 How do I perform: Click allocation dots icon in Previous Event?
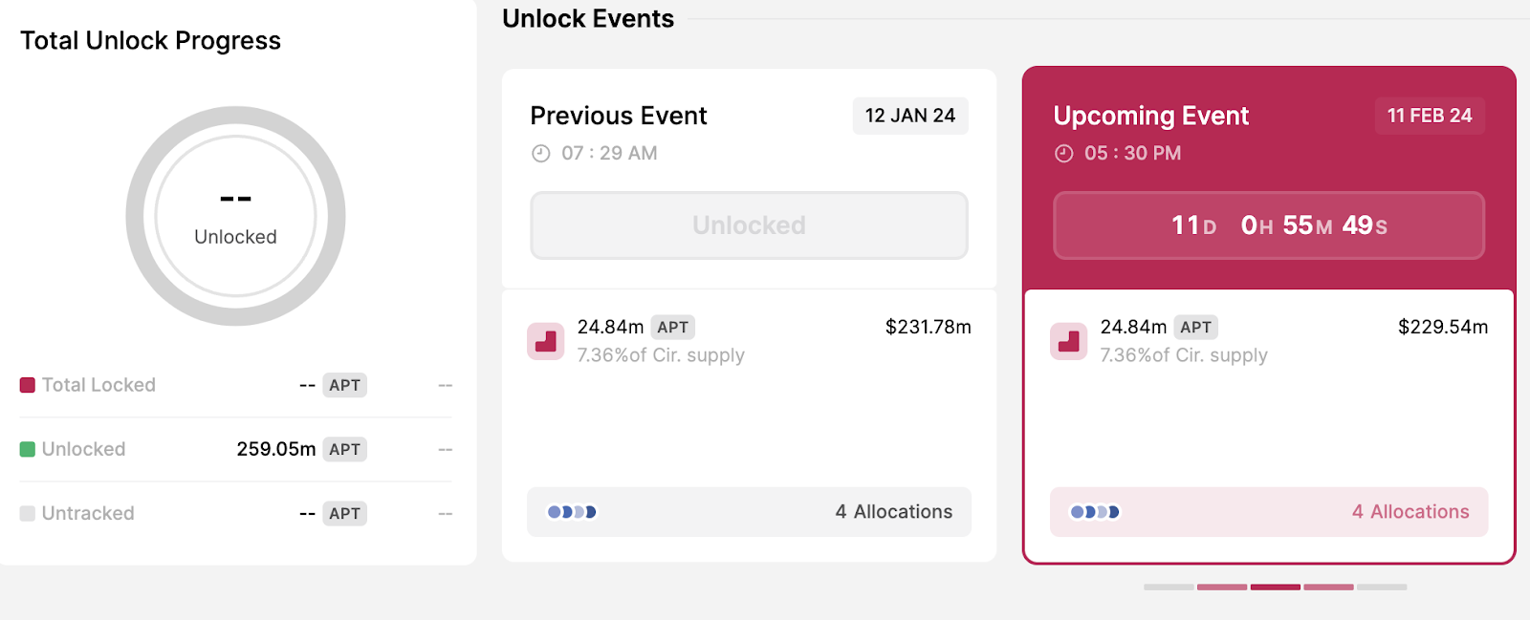coord(572,512)
